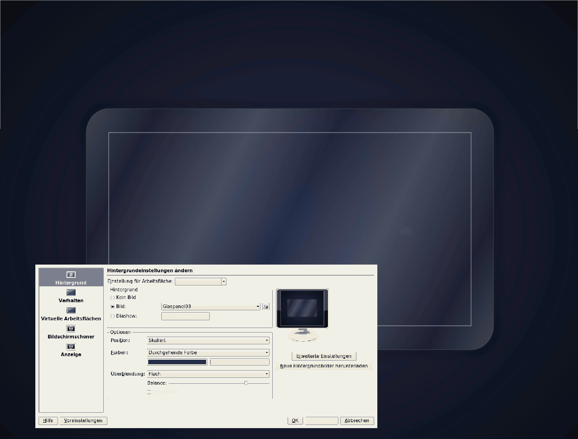Select the Hintergrund sidebar icon
578x439 pixels.
[x=71, y=275]
